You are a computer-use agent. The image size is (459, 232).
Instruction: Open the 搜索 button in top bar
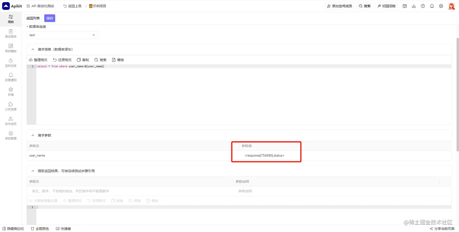coord(365,6)
